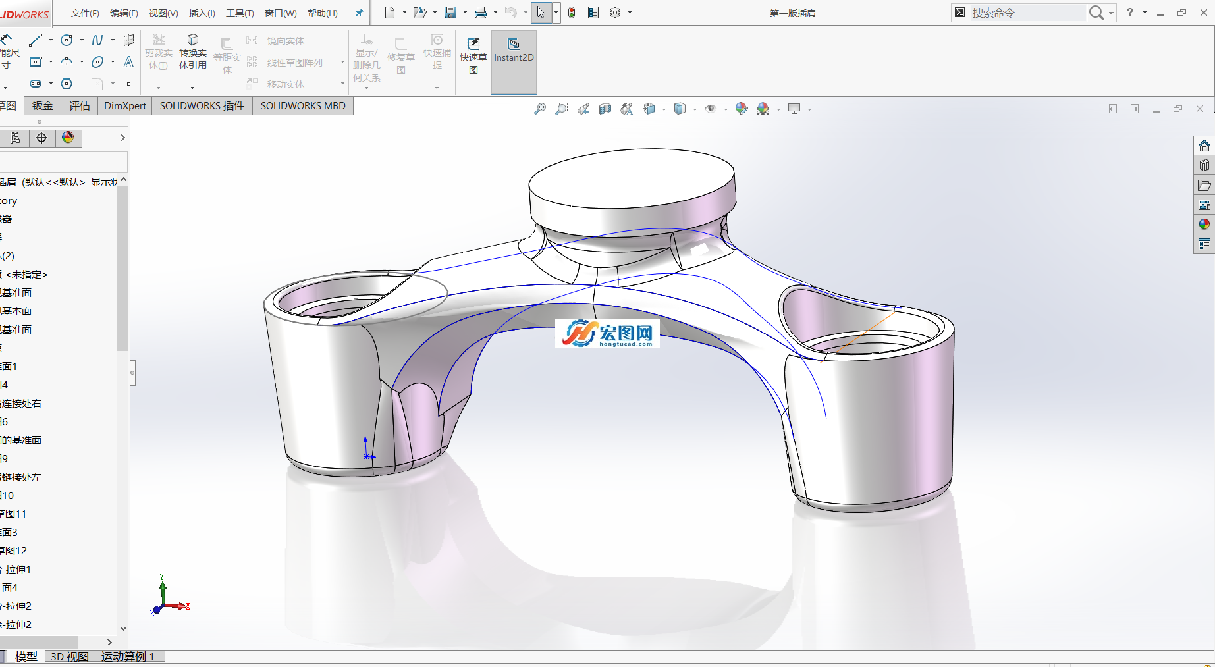Viewport: 1215px width, 667px height.
Task: Open the Design Library task pane
Action: pyautogui.click(x=1204, y=165)
